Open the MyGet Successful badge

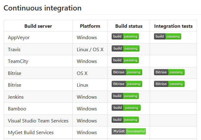tap(129, 131)
